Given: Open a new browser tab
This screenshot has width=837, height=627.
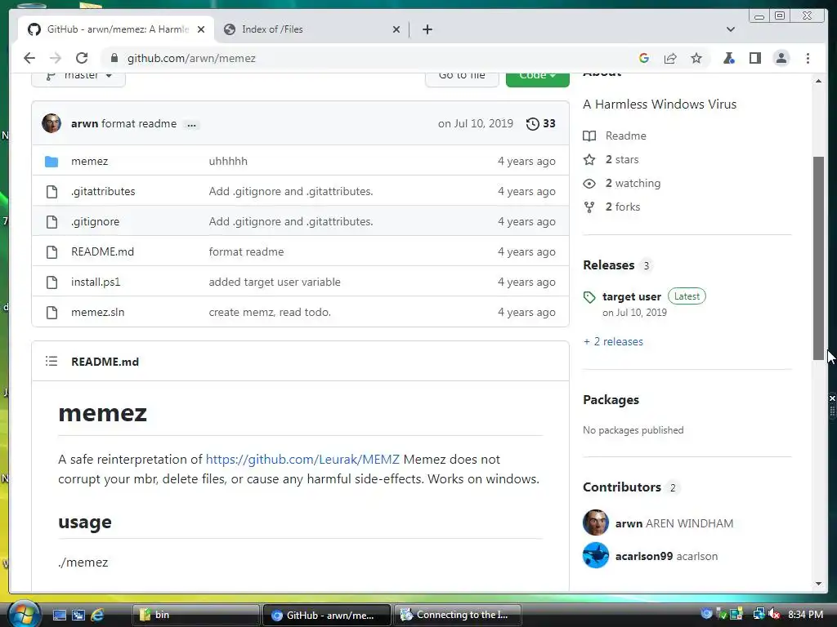Looking at the screenshot, I should click(427, 29).
